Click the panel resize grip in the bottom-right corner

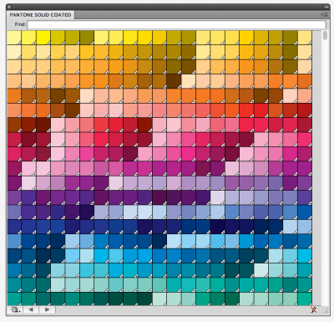324,309
